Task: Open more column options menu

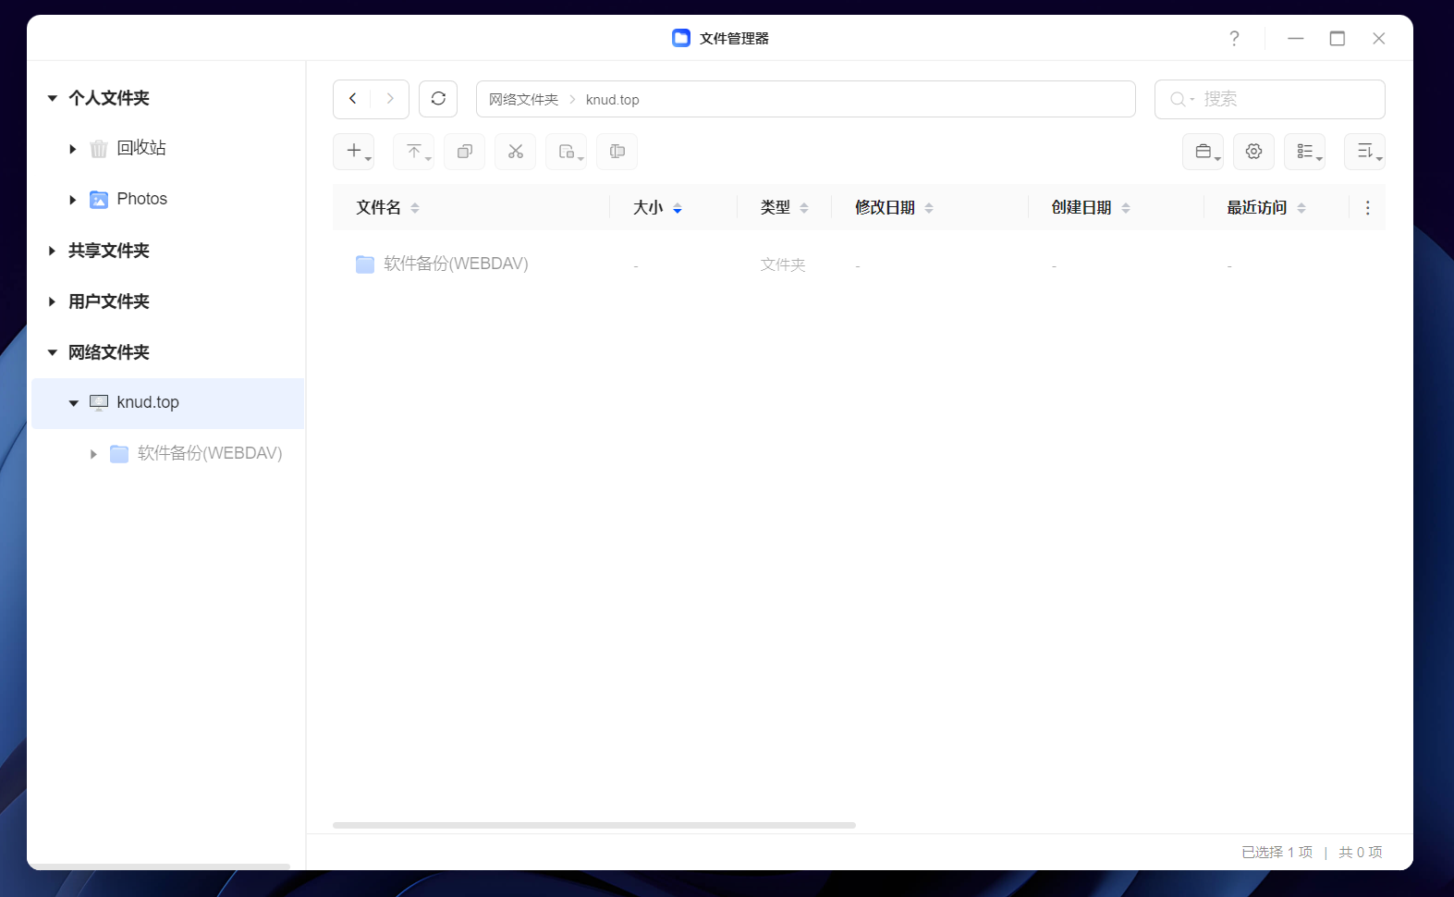Action: click(1368, 208)
